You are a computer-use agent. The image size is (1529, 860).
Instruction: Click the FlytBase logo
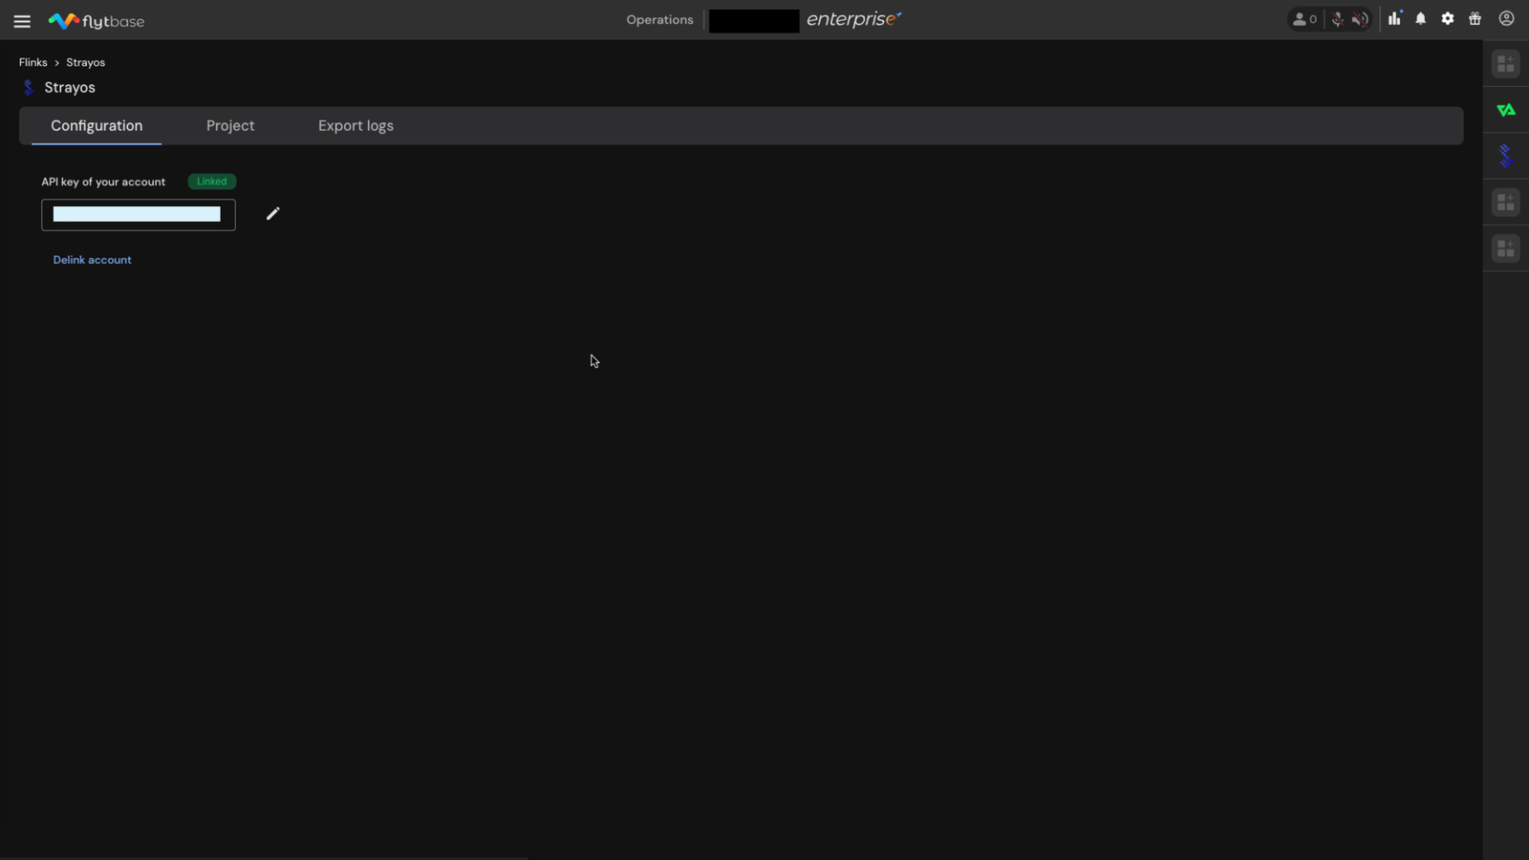click(x=97, y=20)
